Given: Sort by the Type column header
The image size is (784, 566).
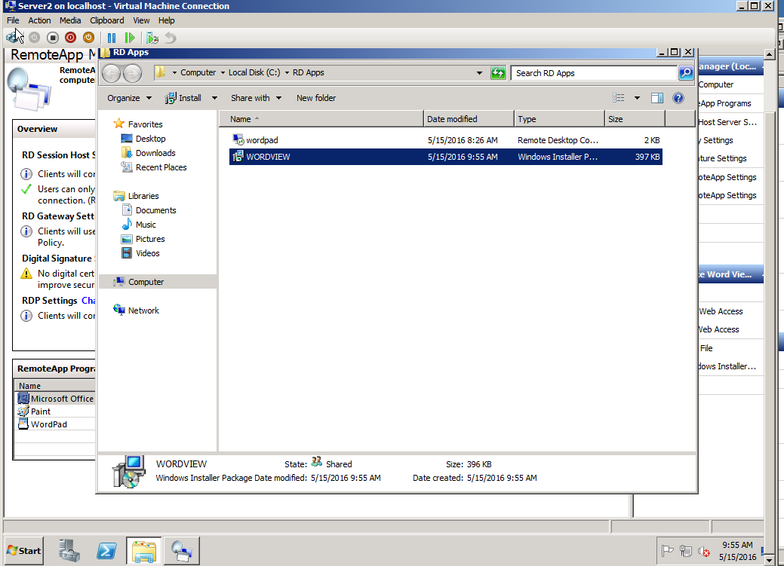Looking at the screenshot, I should click(x=559, y=119).
